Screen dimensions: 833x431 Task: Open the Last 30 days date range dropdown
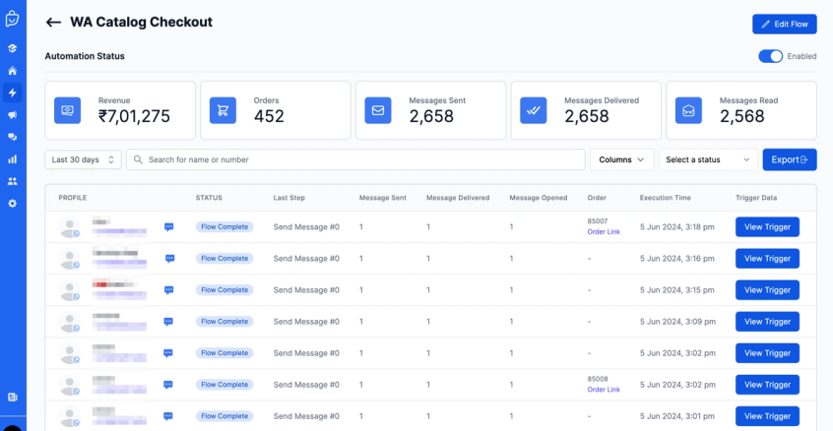[83, 159]
